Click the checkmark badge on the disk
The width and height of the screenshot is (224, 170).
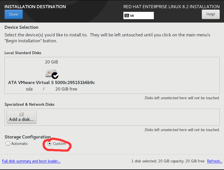[55, 76]
